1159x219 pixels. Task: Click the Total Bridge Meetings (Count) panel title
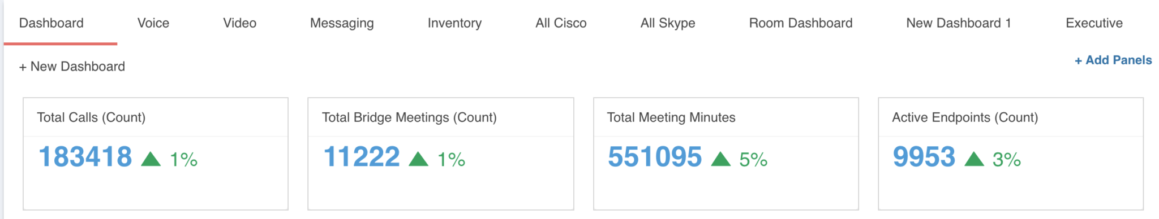[x=409, y=117]
